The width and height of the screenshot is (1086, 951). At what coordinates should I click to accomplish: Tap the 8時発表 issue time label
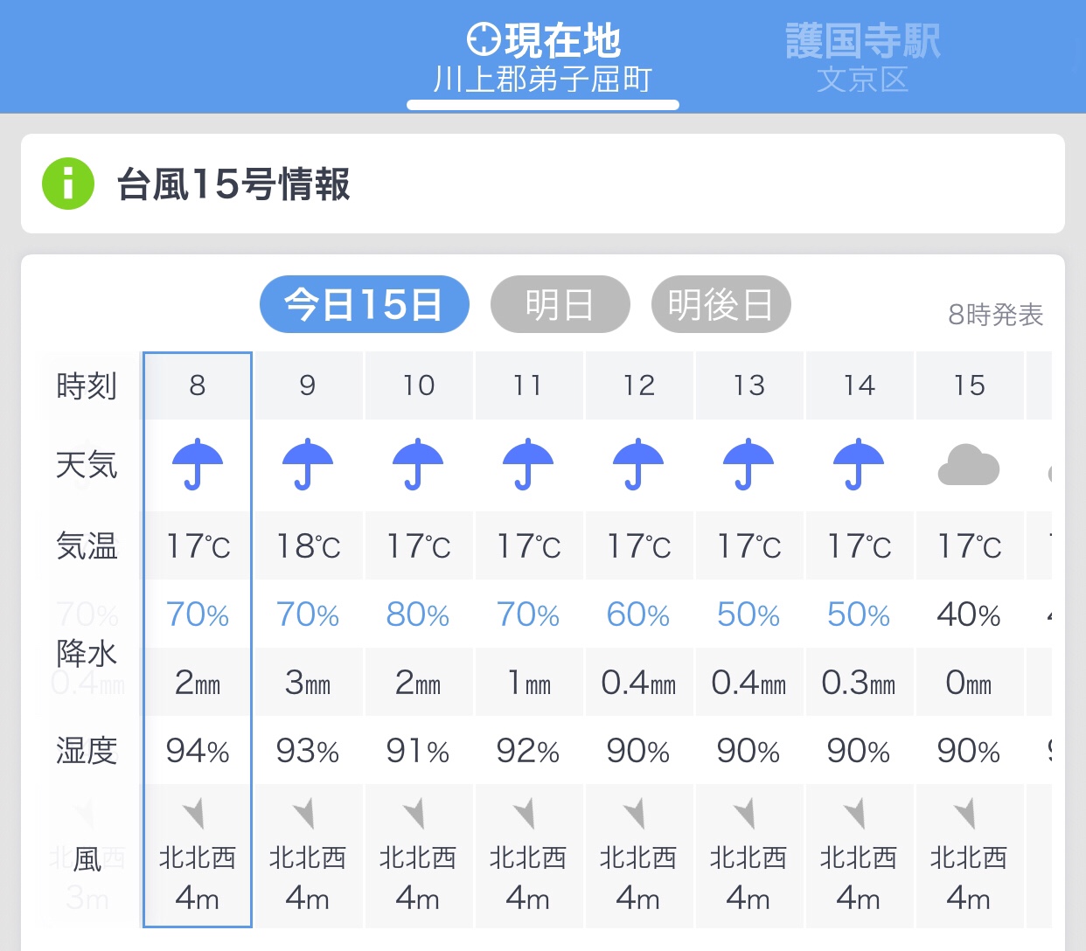(x=996, y=315)
